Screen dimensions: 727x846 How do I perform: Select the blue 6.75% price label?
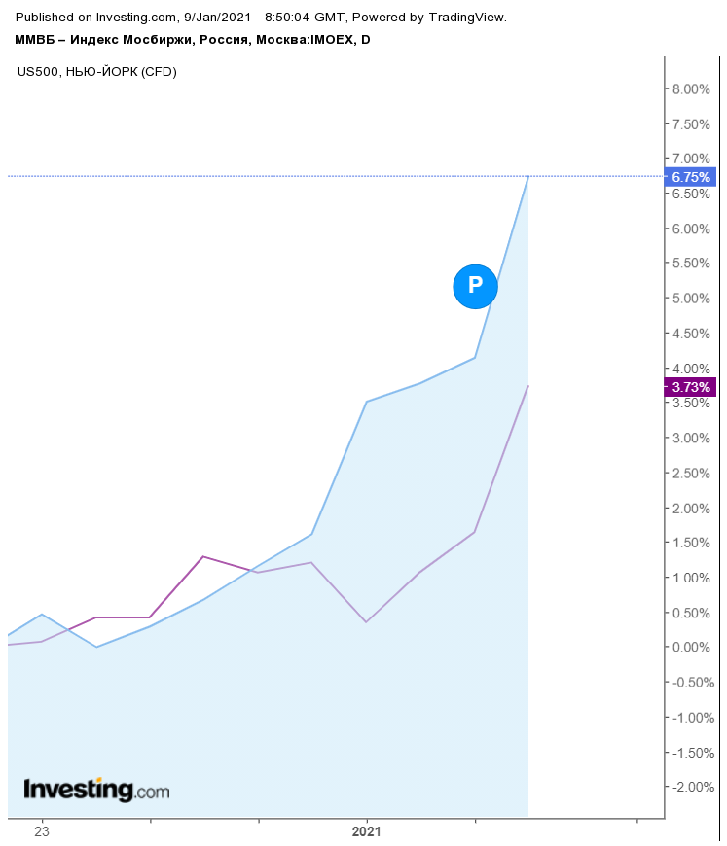tap(690, 177)
